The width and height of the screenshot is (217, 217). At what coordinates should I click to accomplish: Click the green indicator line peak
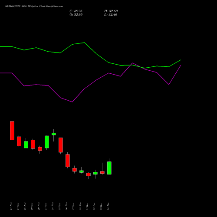click(x=84, y=43)
